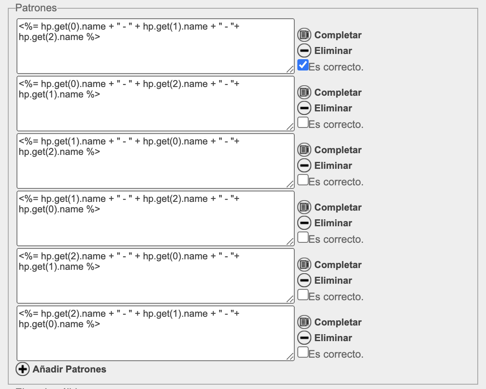The height and width of the screenshot is (389, 486).
Task: Enable 'Es correcto' for the last pattern
Action: [303, 352]
